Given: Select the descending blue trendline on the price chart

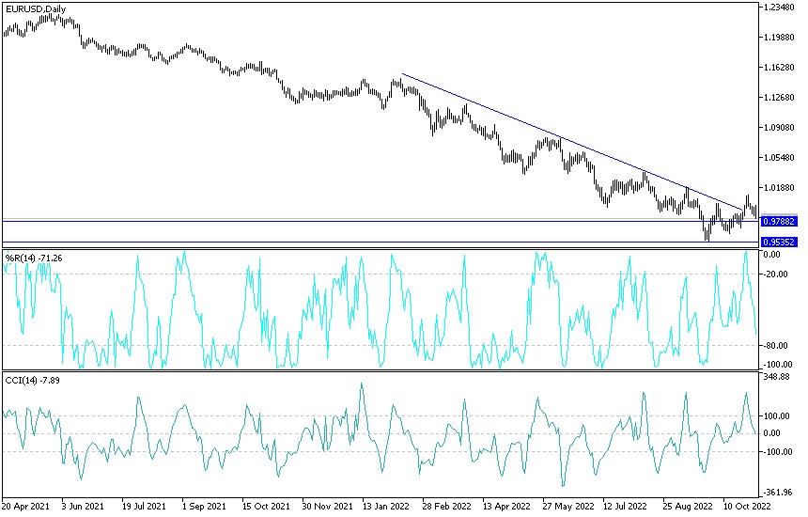Looking at the screenshot, I should (572, 142).
